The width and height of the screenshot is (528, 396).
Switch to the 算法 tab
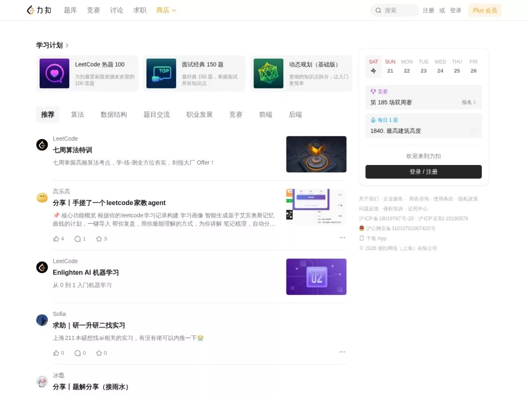tap(77, 114)
